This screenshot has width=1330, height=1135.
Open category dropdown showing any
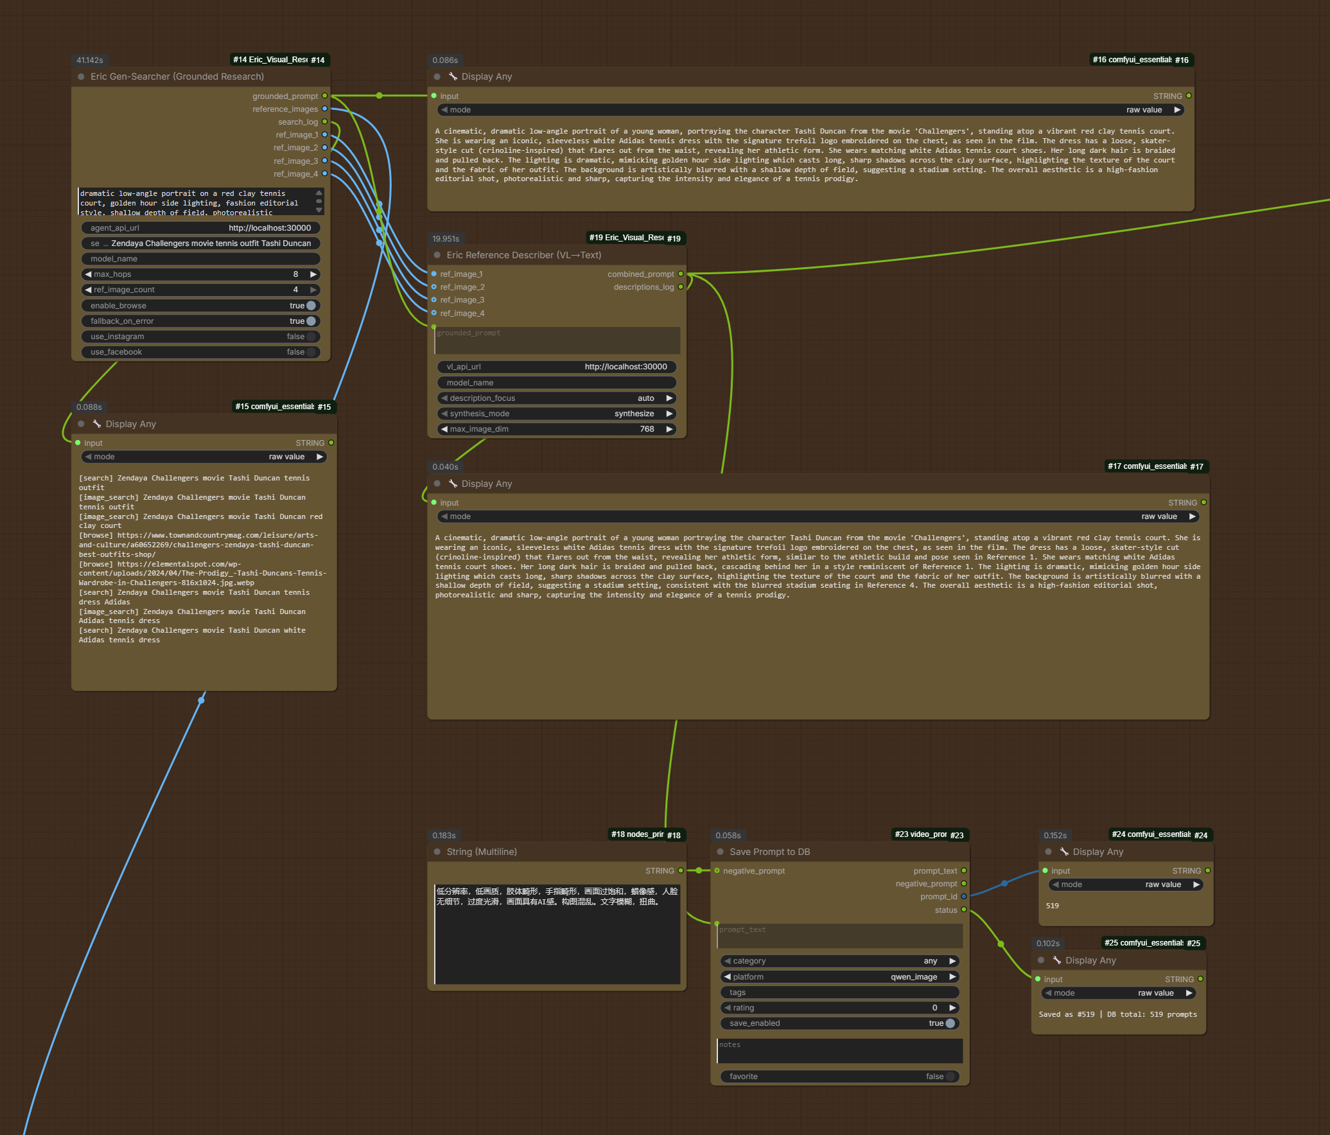coord(840,961)
